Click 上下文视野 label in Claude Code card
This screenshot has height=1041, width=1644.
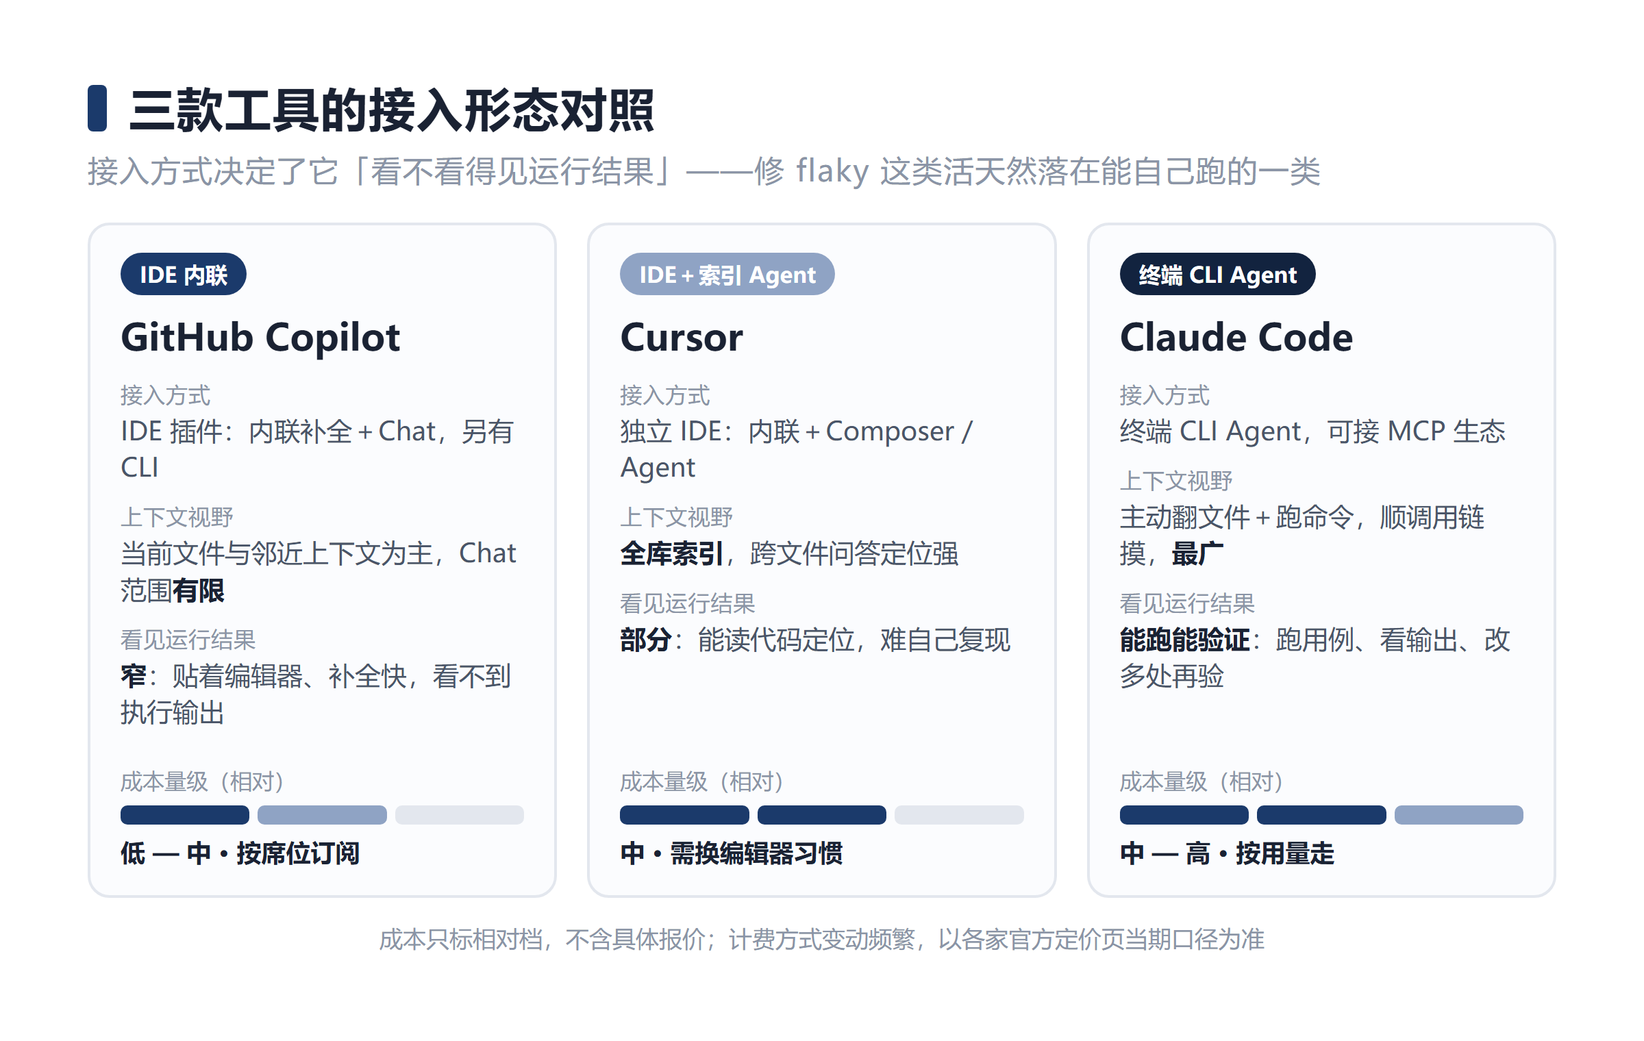(x=1175, y=481)
